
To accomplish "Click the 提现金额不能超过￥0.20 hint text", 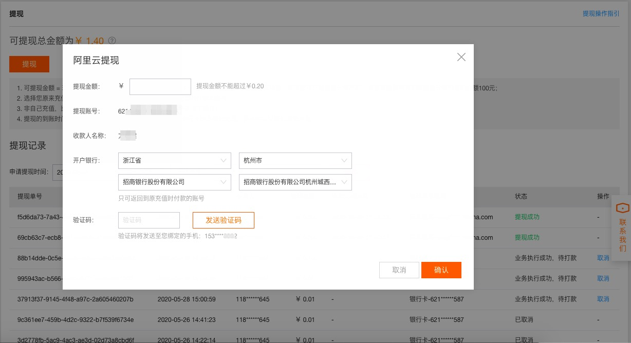I will point(230,86).
